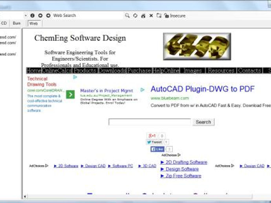Click the AdChoices label above 2D Drafting Software
Image resolution: width=271 pixels, height=203 pixels.
click(171, 155)
